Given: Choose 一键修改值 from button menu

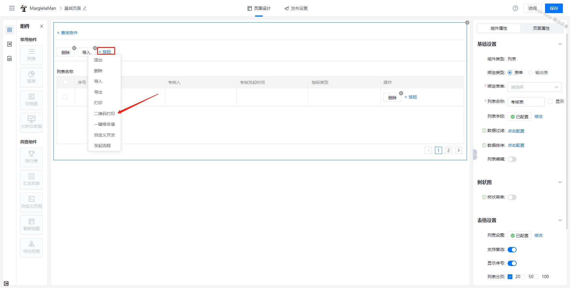Looking at the screenshot, I should click(x=104, y=124).
